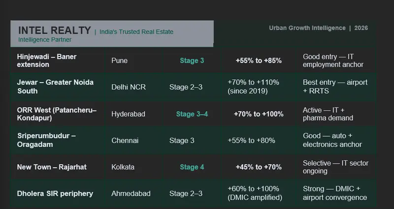
Task: Select the Jewar – Greater Noida South row name
Action: pos(55,87)
